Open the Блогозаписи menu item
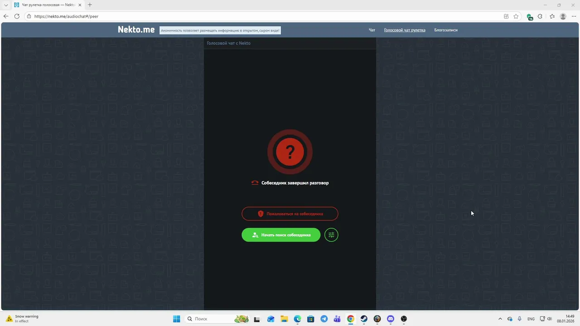Screen dimensions: 580x326 point(446,30)
